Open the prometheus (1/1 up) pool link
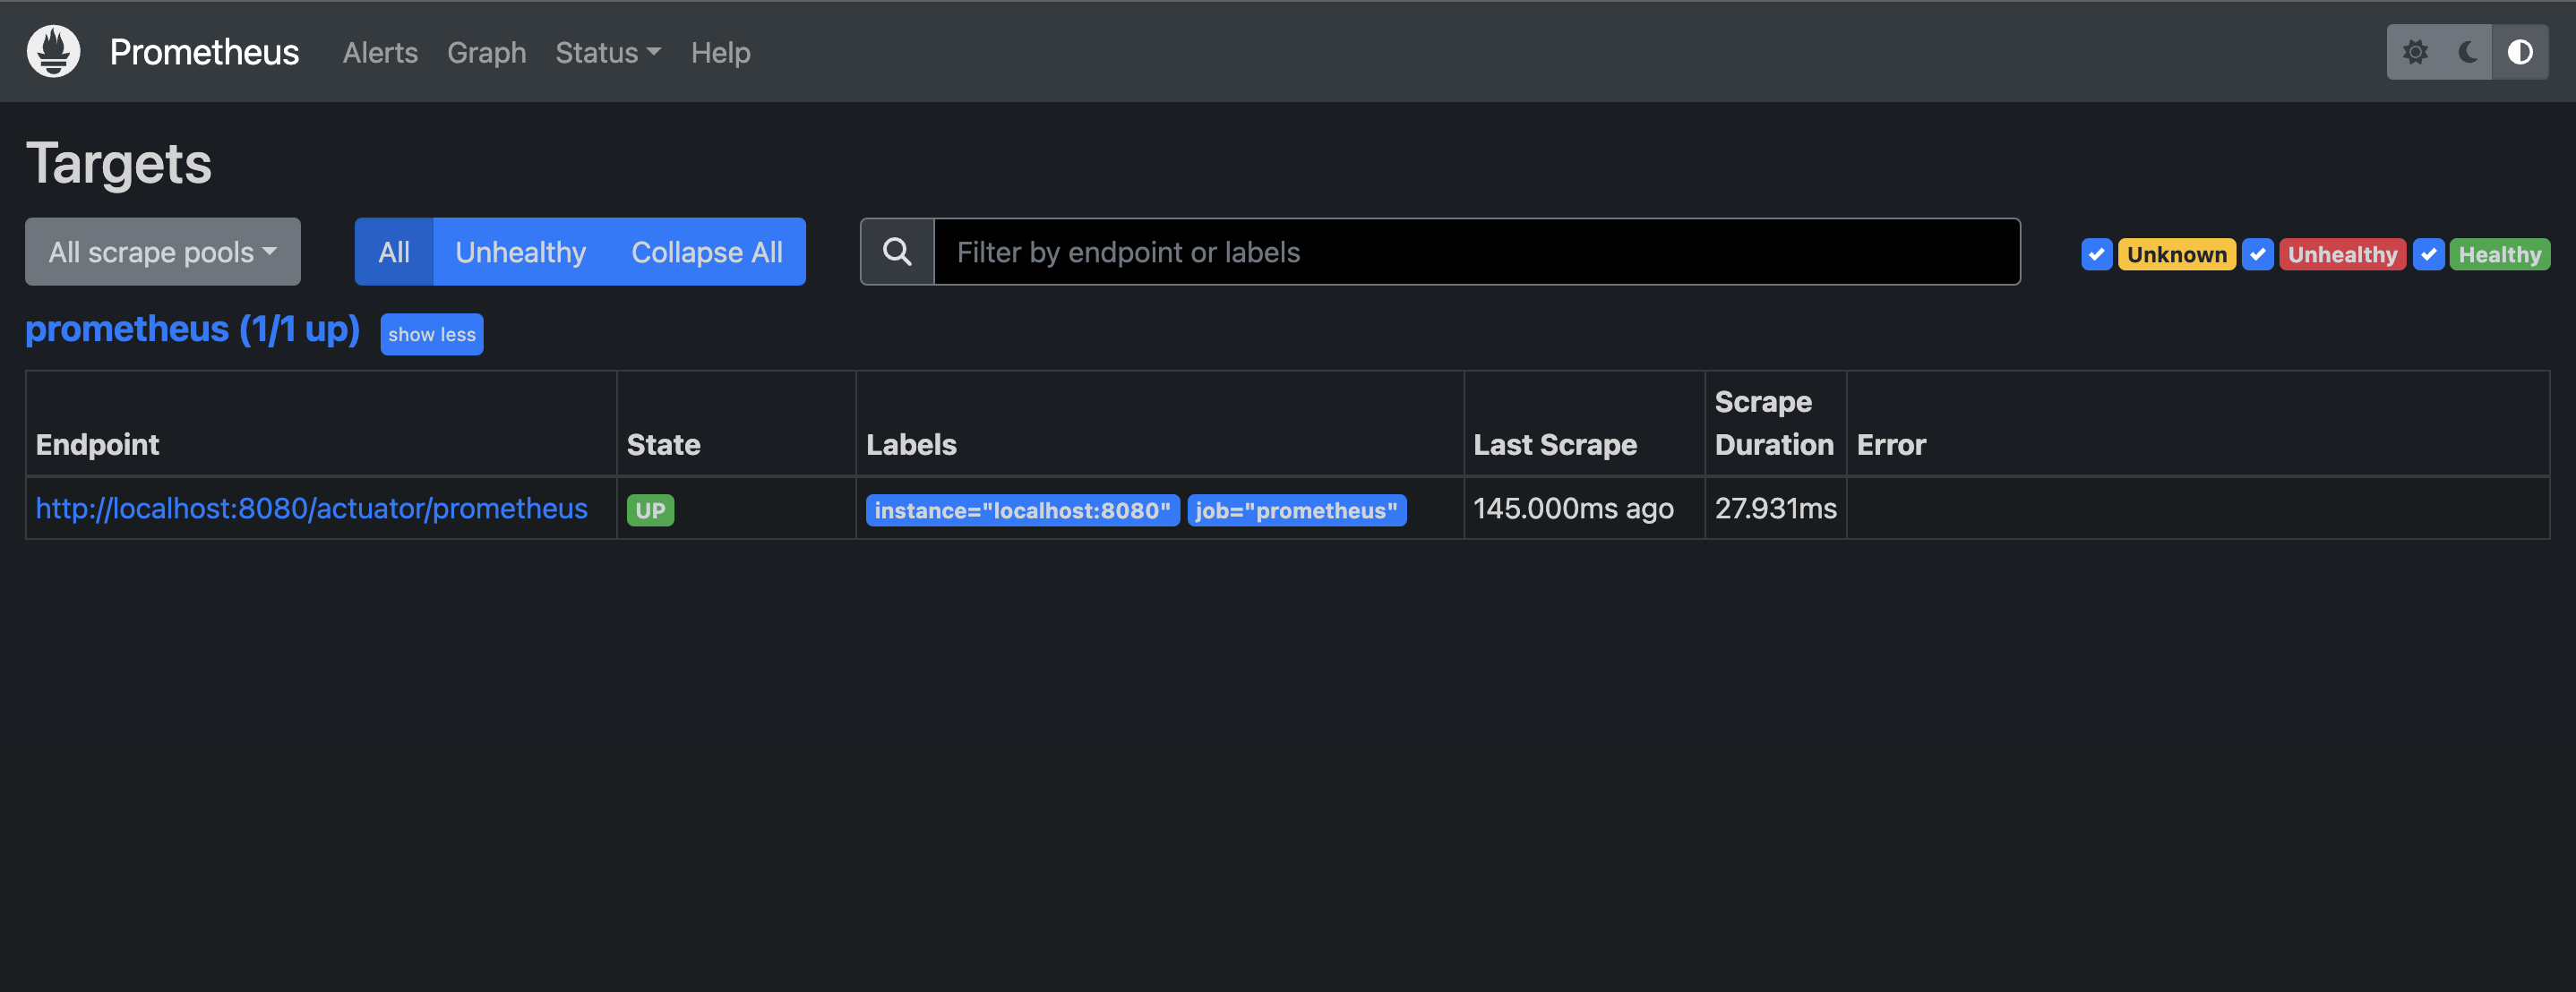2576x992 pixels. pyautogui.click(x=192, y=329)
